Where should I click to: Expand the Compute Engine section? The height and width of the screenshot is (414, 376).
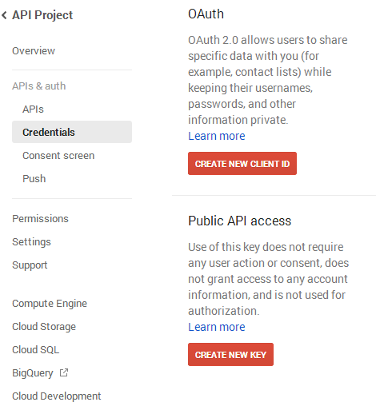click(50, 304)
